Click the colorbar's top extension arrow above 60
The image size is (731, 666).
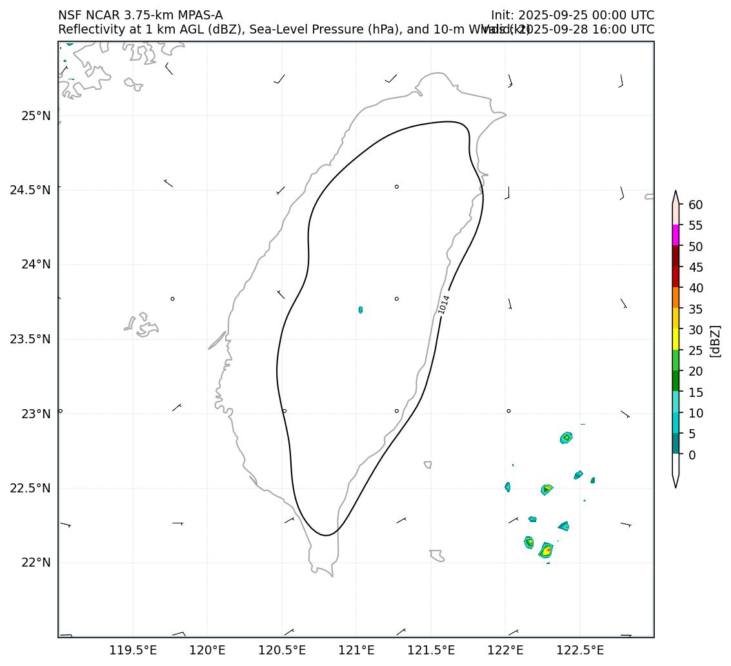pyautogui.click(x=676, y=197)
